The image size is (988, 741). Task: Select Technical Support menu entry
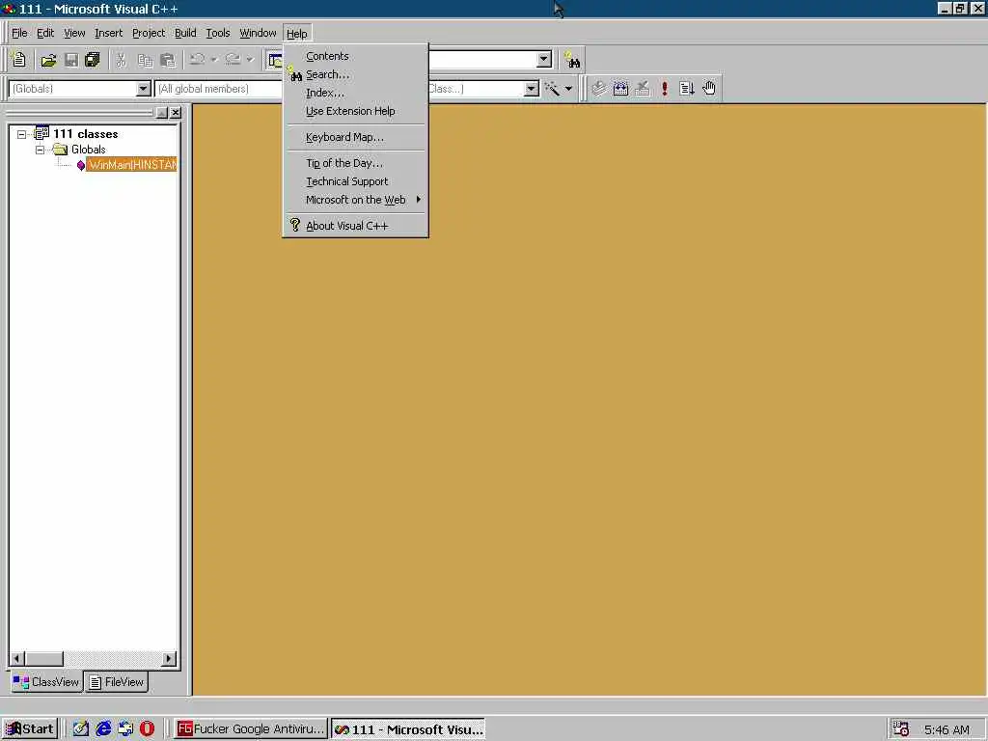355,181
